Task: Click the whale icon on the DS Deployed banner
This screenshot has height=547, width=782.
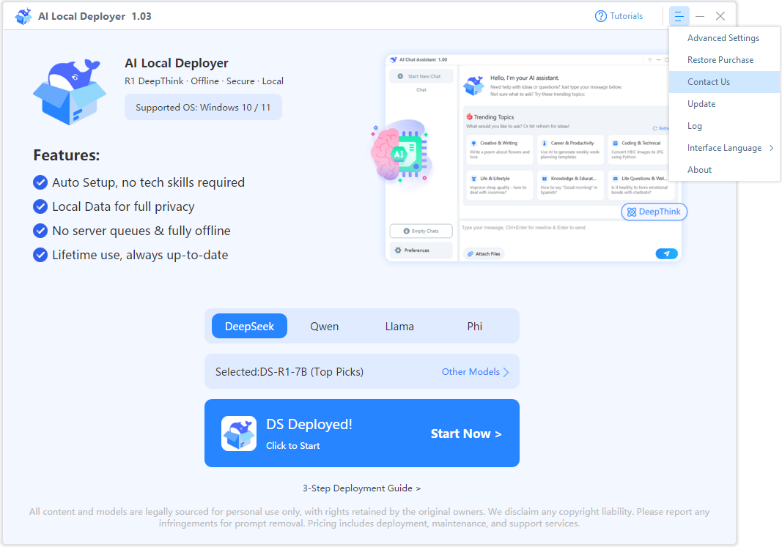Action: point(237,433)
